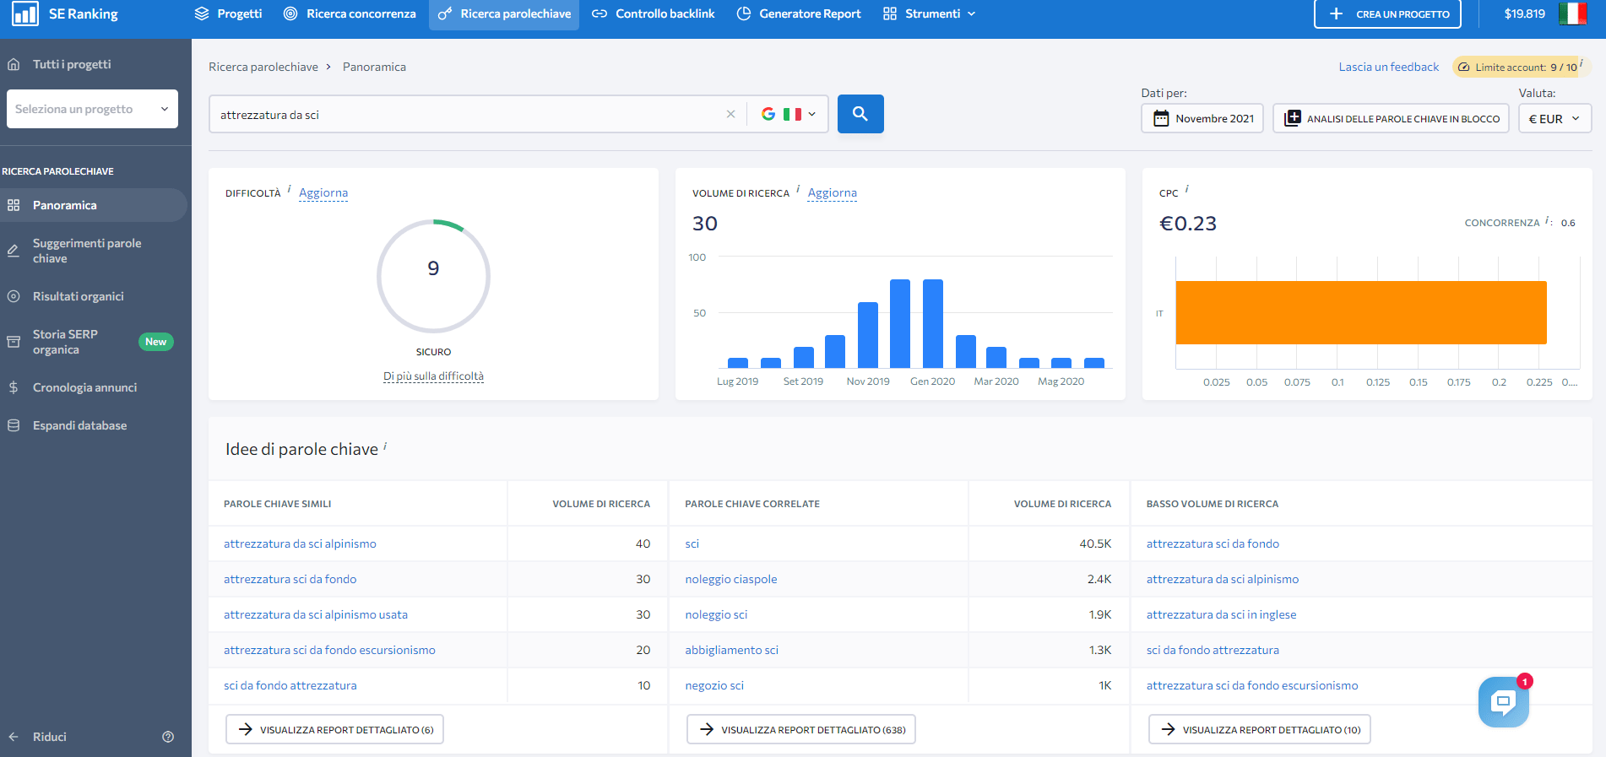Click Visualizza report dettagliato (6)
Screen dimensions: 1606x757
click(x=334, y=729)
